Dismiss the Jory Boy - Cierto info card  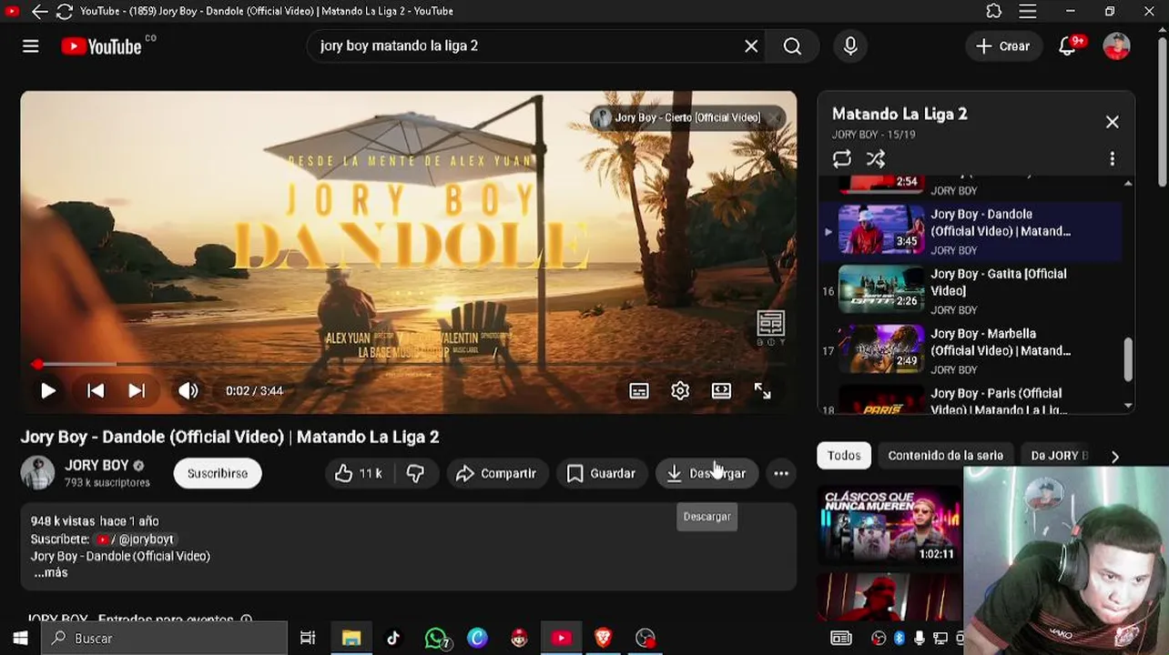pyautogui.click(x=774, y=117)
